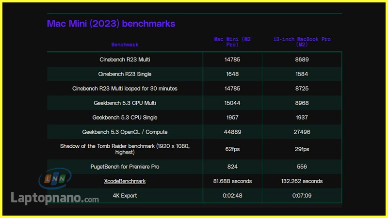
Task: Click the 44889 OpenCL score cell
Action: coord(232,132)
